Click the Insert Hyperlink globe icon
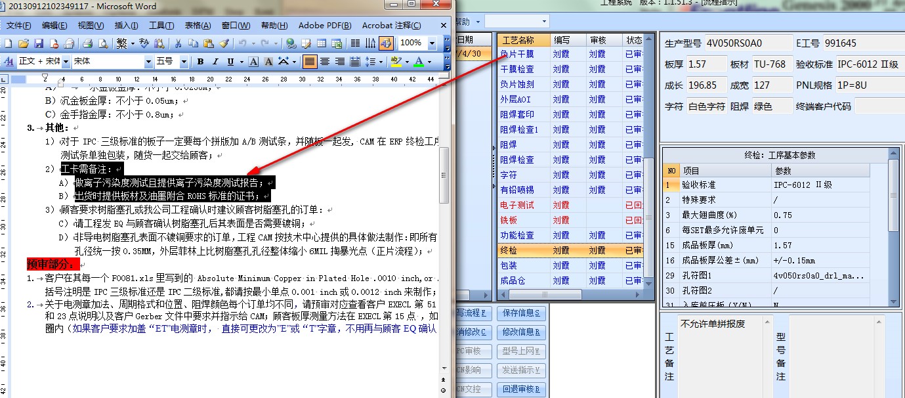Image resolution: width=905 pixels, height=398 pixels. (x=291, y=43)
